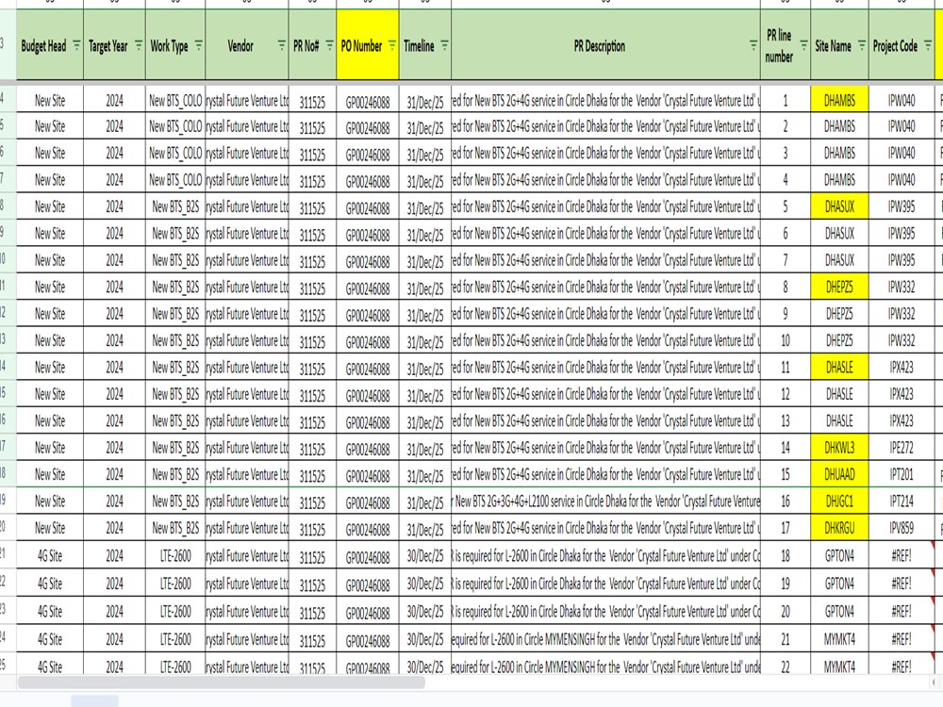Select New Site cell in PR line 1

[50, 101]
